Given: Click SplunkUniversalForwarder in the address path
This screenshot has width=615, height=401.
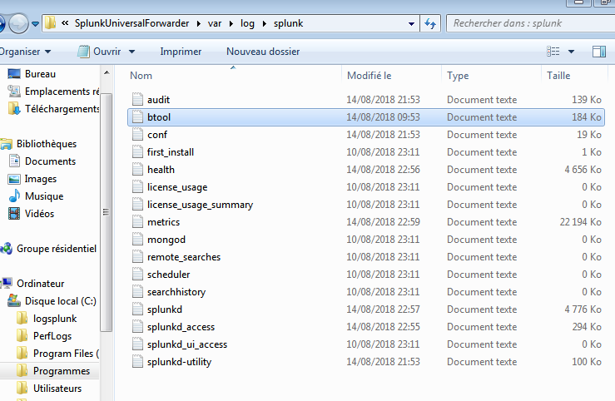Looking at the screenshot, I should tap(131, 23).
